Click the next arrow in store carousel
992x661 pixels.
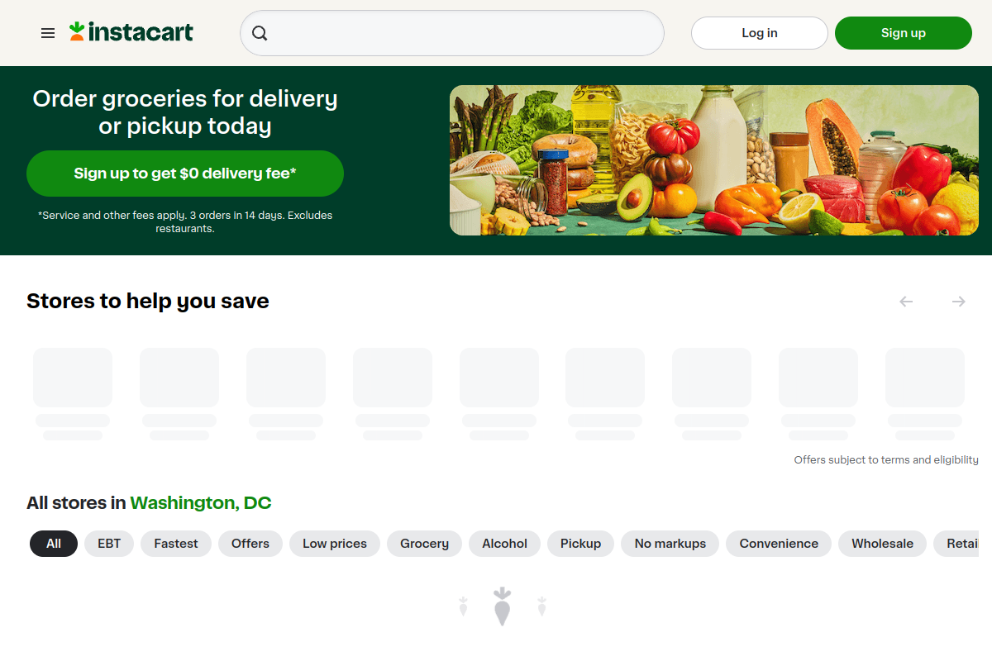click(959, 302)
